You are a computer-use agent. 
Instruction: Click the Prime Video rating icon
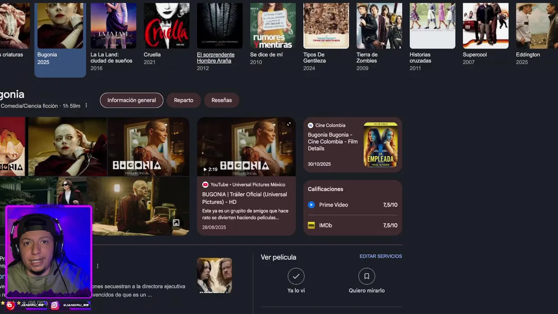[311, 205]
